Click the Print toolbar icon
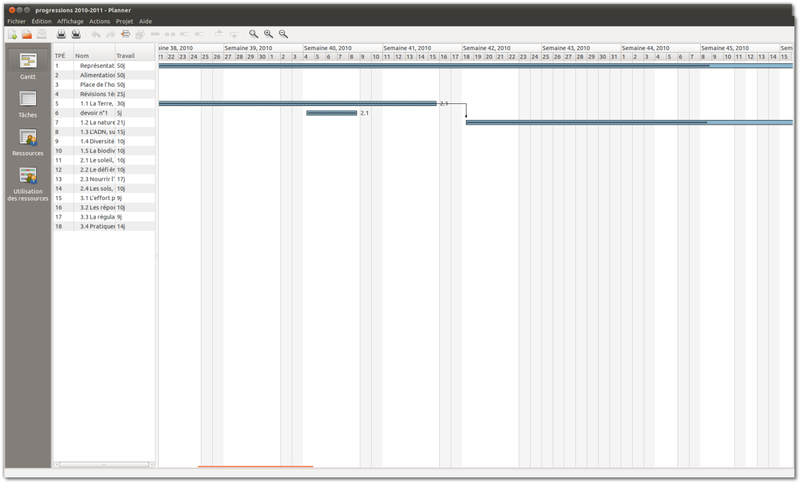Viewport: 801px width, 484px height. coord(61,34)
